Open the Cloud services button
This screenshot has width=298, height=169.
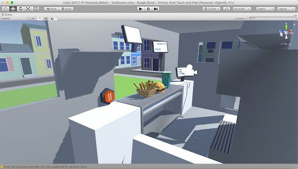[x=226, y=9]
